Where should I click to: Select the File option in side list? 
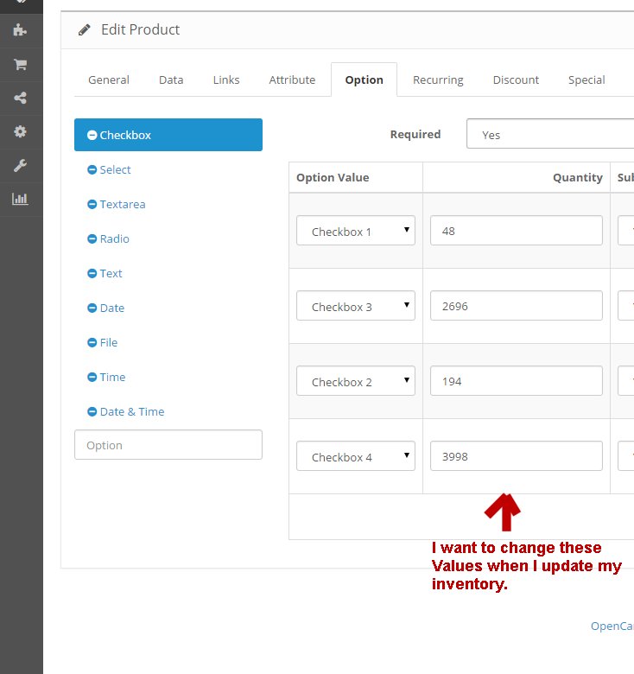tap(109, 342)
